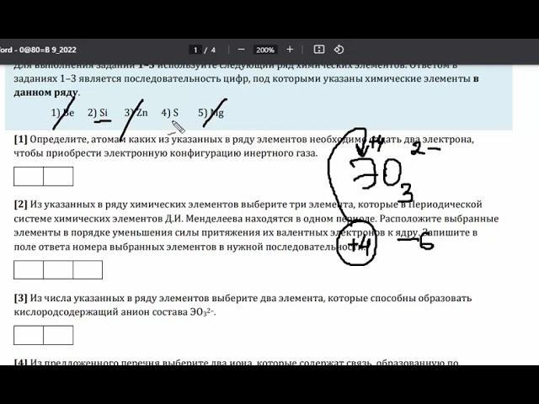Select the 200% zoom level field
The height and width of the screenshot is (404, 539).
click(x=265, y=50)
